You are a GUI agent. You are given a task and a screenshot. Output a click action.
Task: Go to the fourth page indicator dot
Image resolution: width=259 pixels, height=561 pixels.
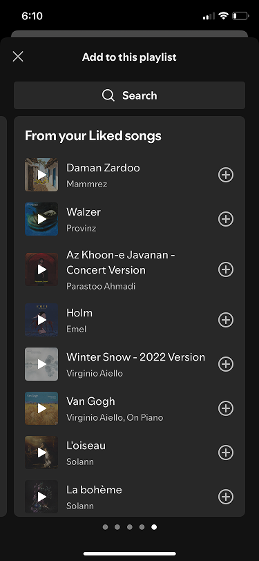tap(142, 527)
